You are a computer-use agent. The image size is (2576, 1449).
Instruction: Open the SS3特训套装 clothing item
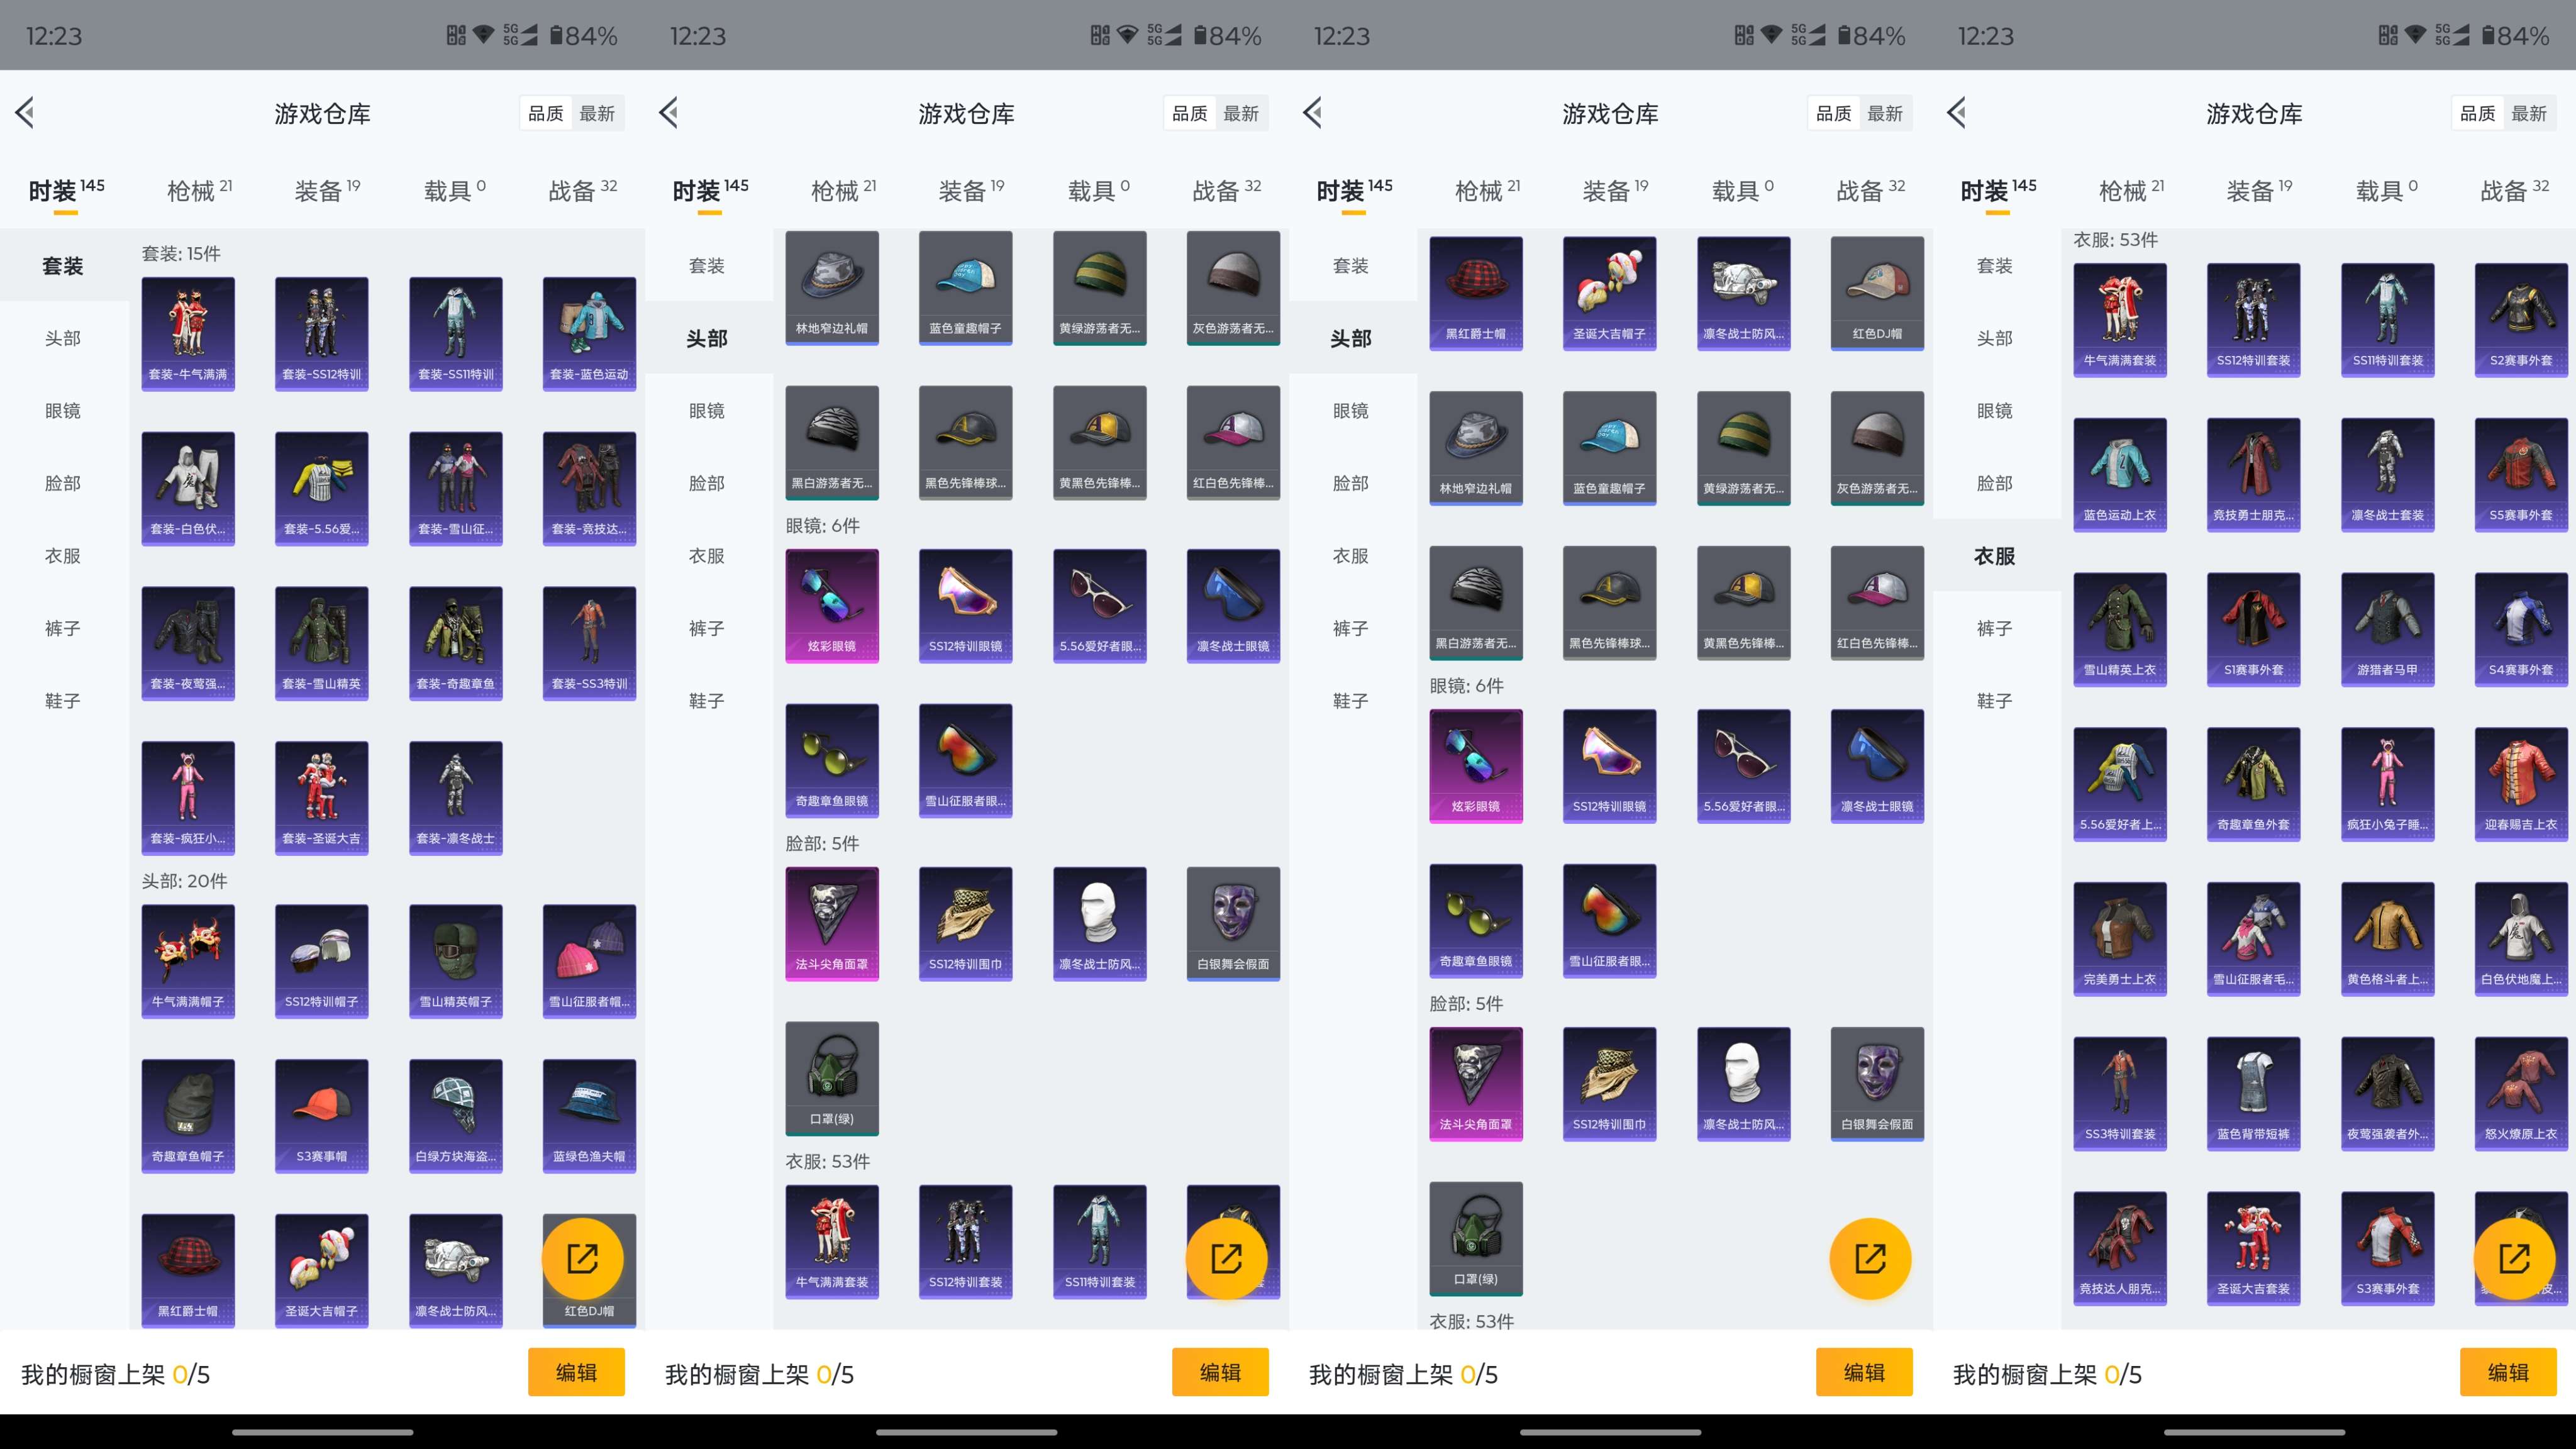tap(2120, 1095)
